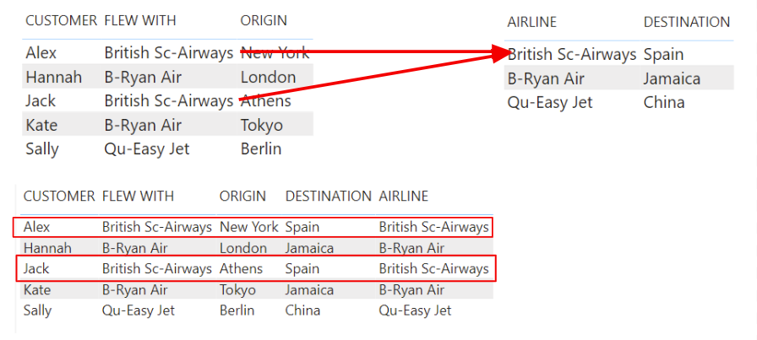757x340 pixels.
Task: Click the DESTINATION header in the top-right table
Action: coord(686,23)
